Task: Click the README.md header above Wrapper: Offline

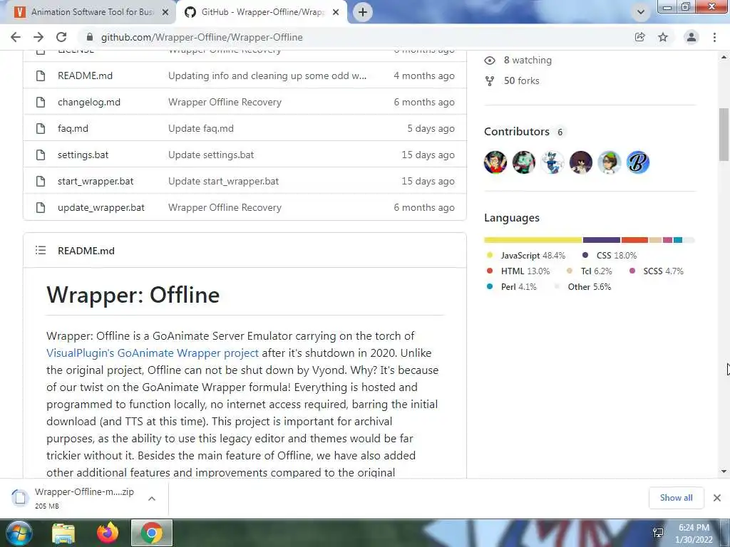Action: [x=86, y=251]
